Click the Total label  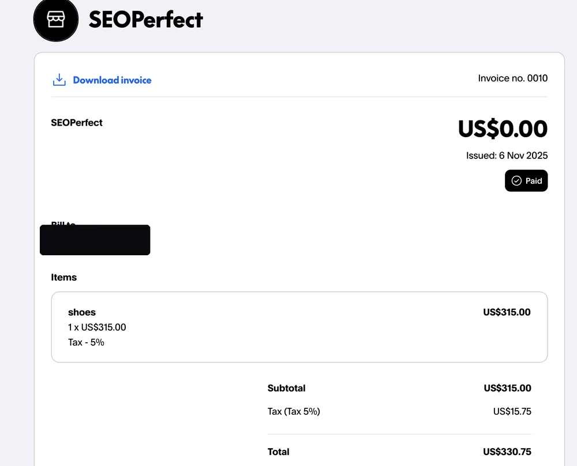(278, 452)
